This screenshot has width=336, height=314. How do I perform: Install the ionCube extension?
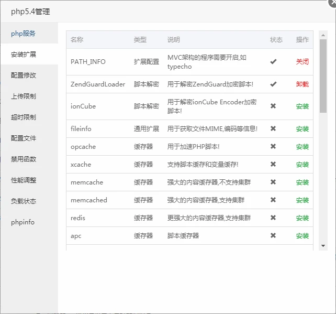[302, 106]
